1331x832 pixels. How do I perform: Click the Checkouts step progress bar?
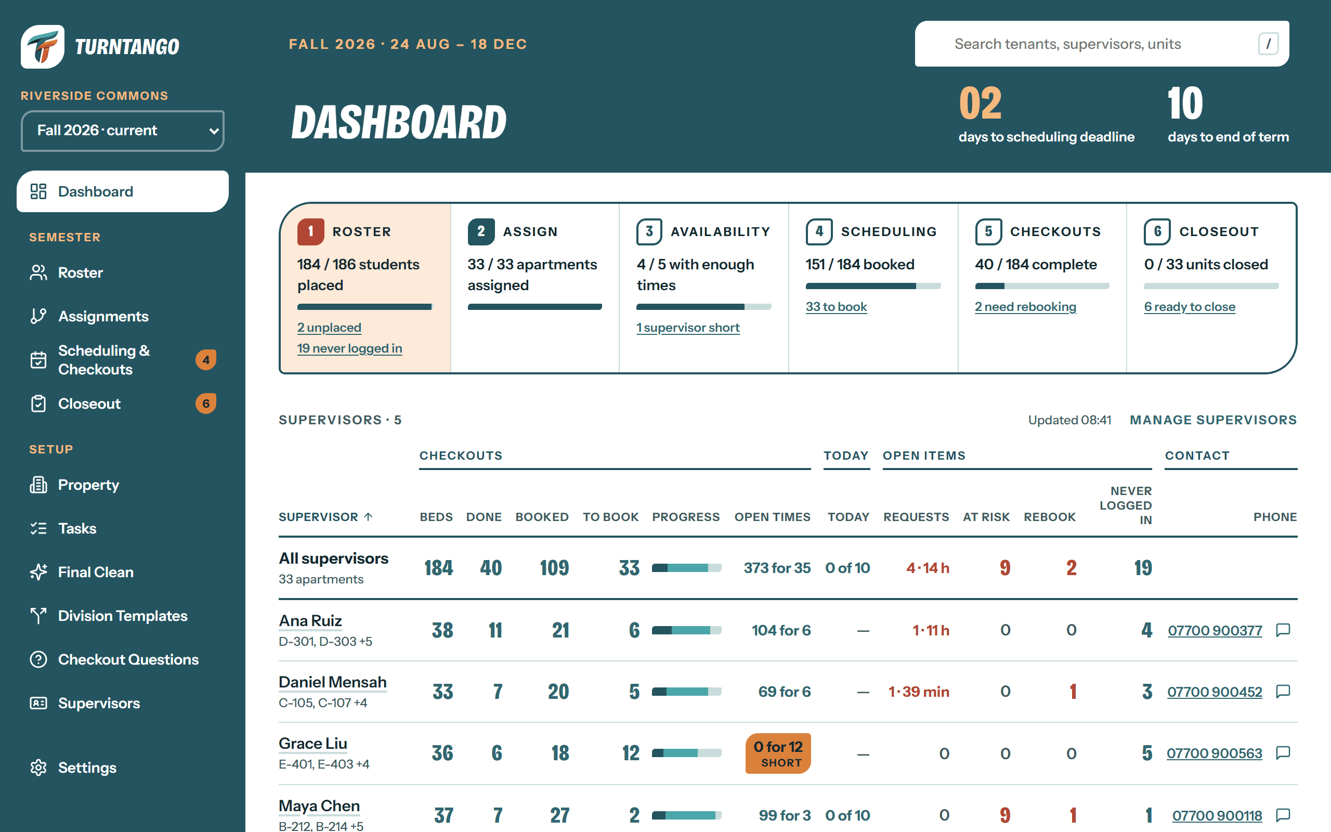click(x=1042, y=286)
